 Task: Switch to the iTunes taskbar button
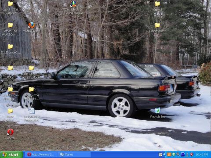(x=74, y=154)
